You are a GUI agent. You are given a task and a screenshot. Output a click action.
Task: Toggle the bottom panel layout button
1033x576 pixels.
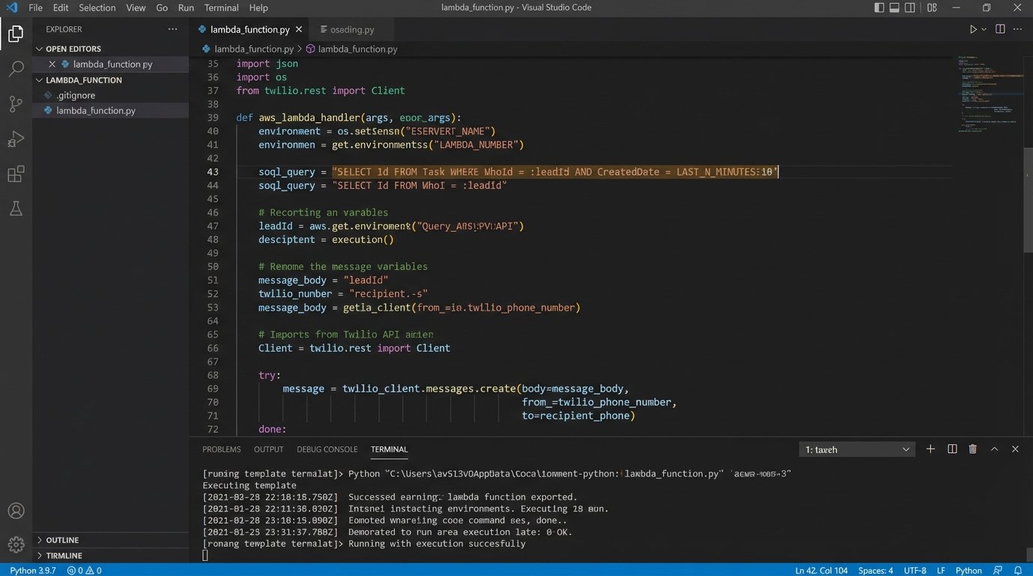pos(895,7)
